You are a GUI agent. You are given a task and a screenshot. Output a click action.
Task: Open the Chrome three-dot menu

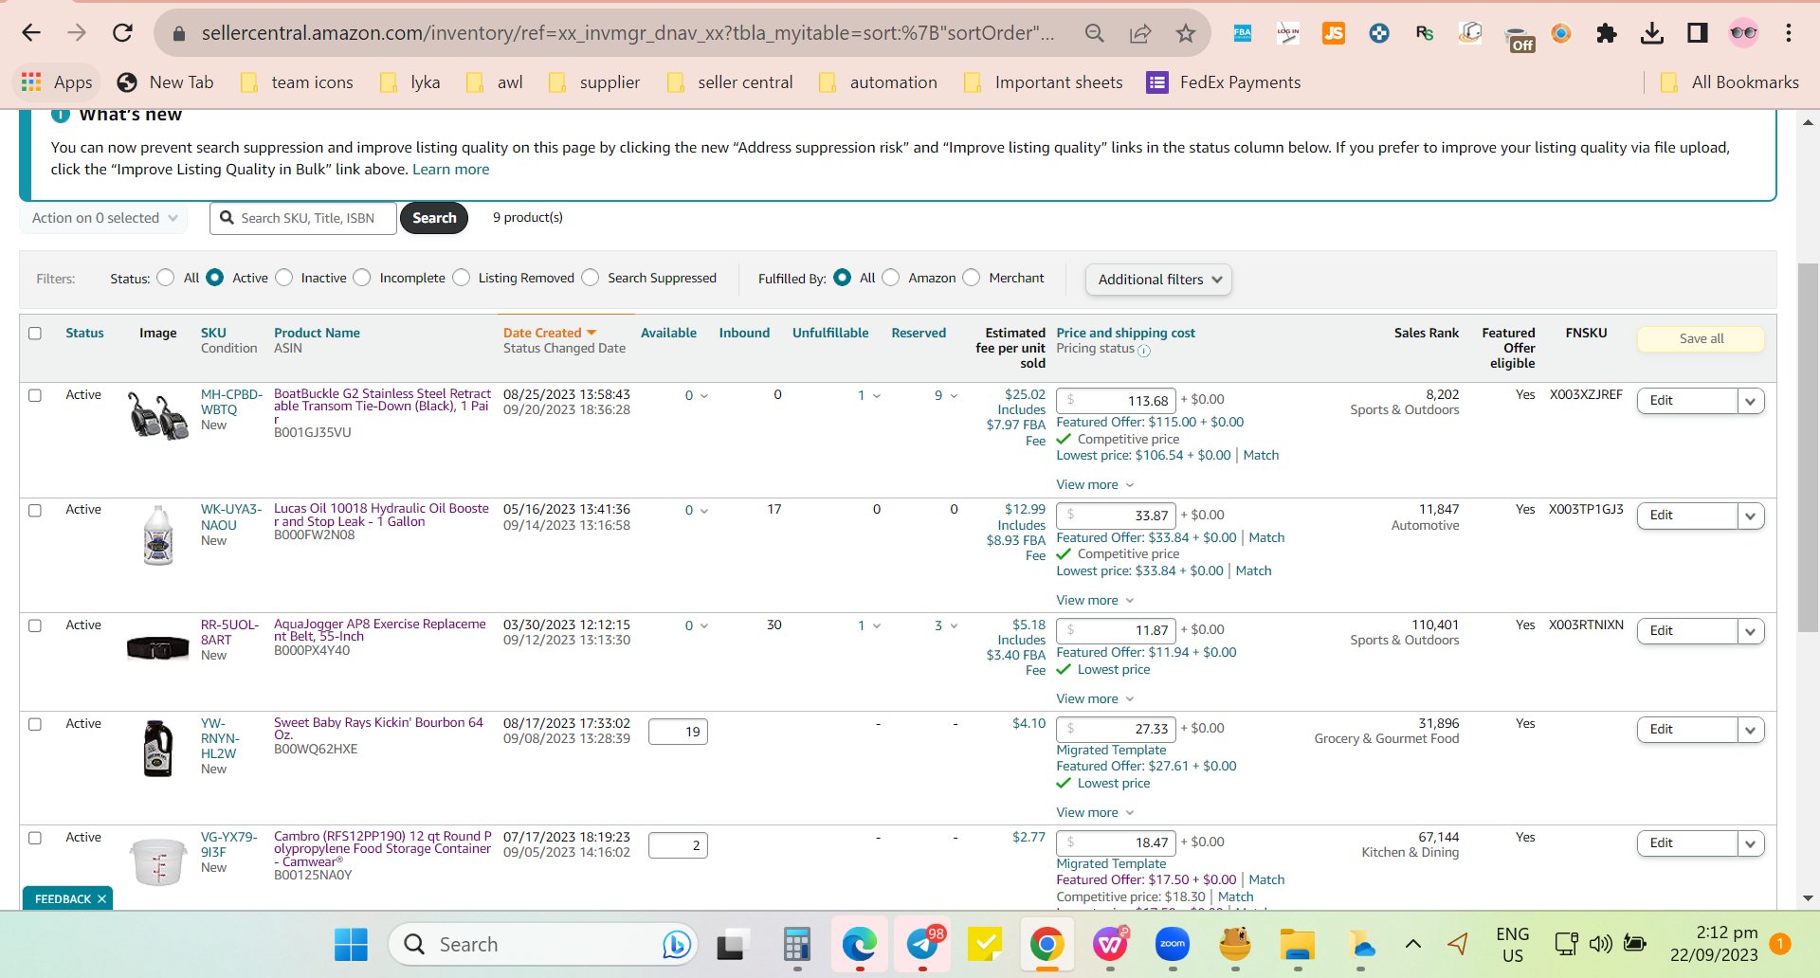click(1789, 33)
